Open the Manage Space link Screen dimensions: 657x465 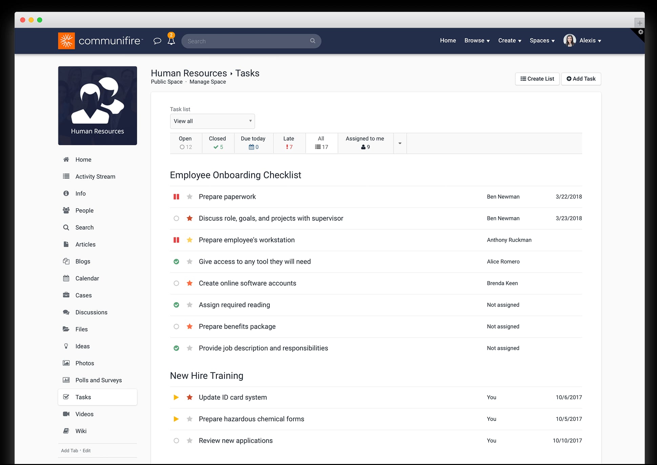click(207, 82)
